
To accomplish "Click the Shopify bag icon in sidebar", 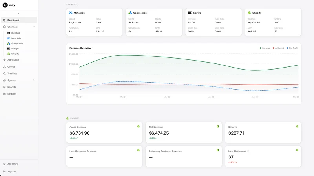I will [x=9, y=54].
